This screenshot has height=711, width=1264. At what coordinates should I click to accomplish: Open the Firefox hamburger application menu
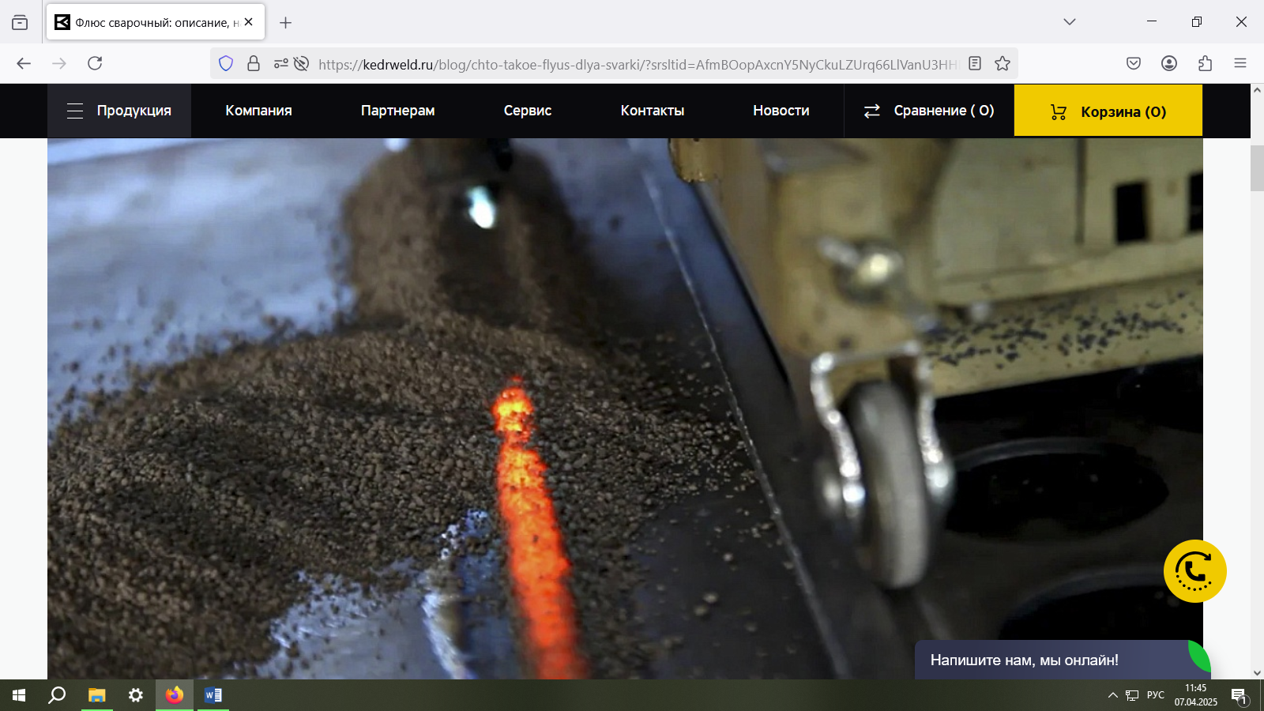[x=1240, y=64]
